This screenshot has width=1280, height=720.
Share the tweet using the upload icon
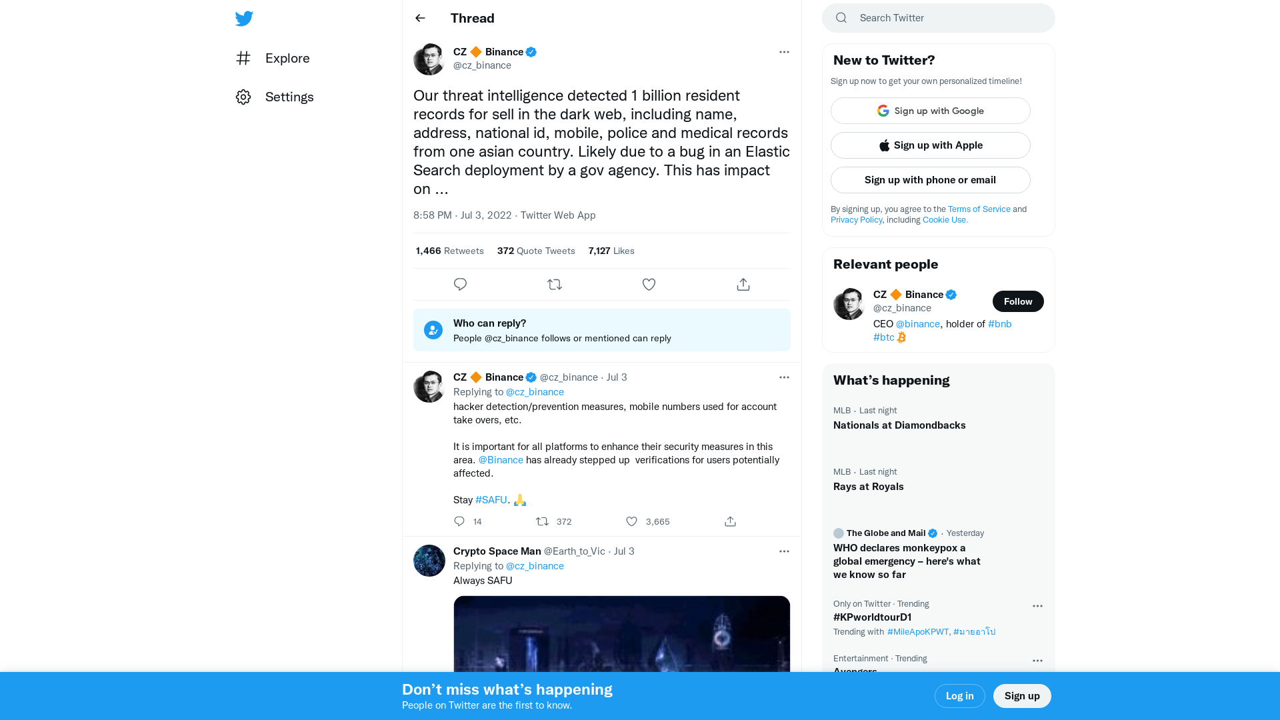(x=743, y=284)
